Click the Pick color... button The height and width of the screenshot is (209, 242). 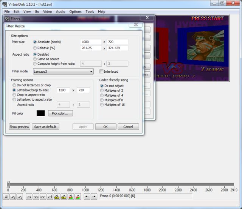60,113
